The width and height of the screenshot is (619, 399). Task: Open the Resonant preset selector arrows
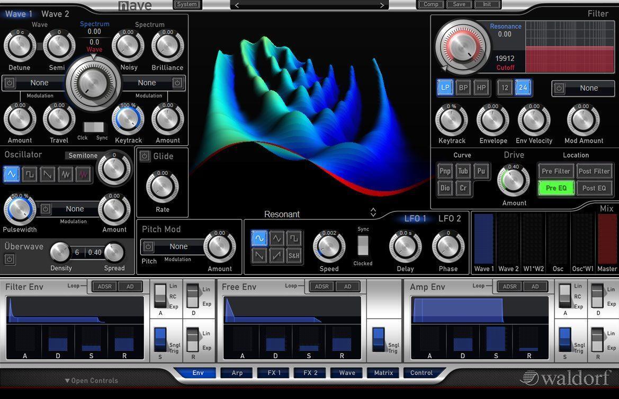[x=373, y=212]
